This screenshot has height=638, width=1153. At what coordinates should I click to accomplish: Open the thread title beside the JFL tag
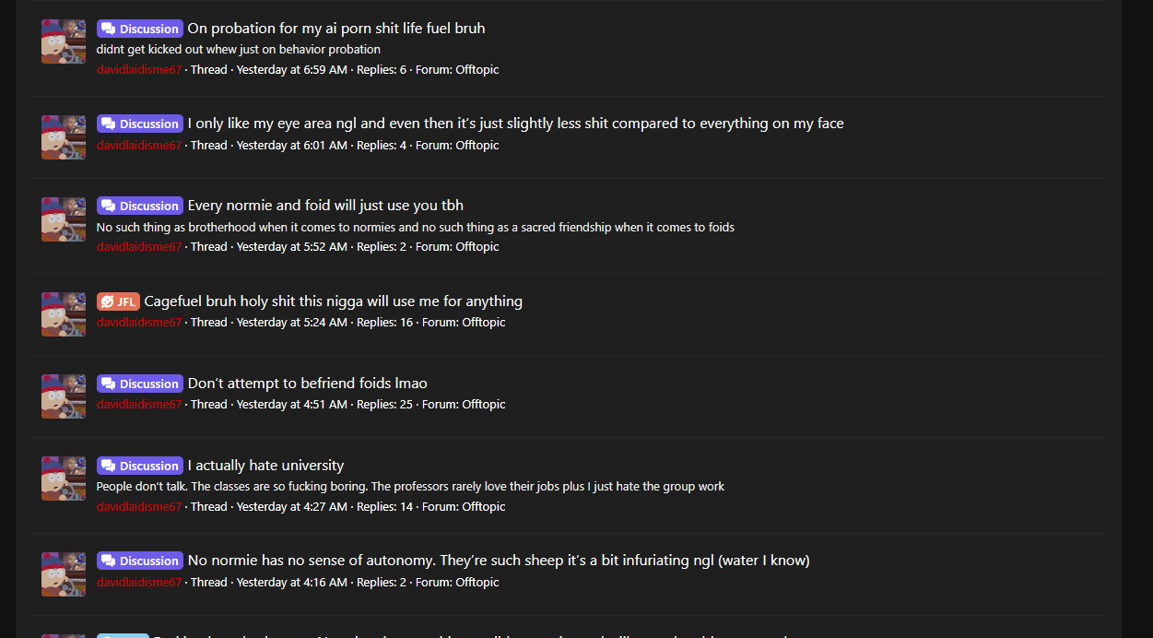click(x=333, y=301)
